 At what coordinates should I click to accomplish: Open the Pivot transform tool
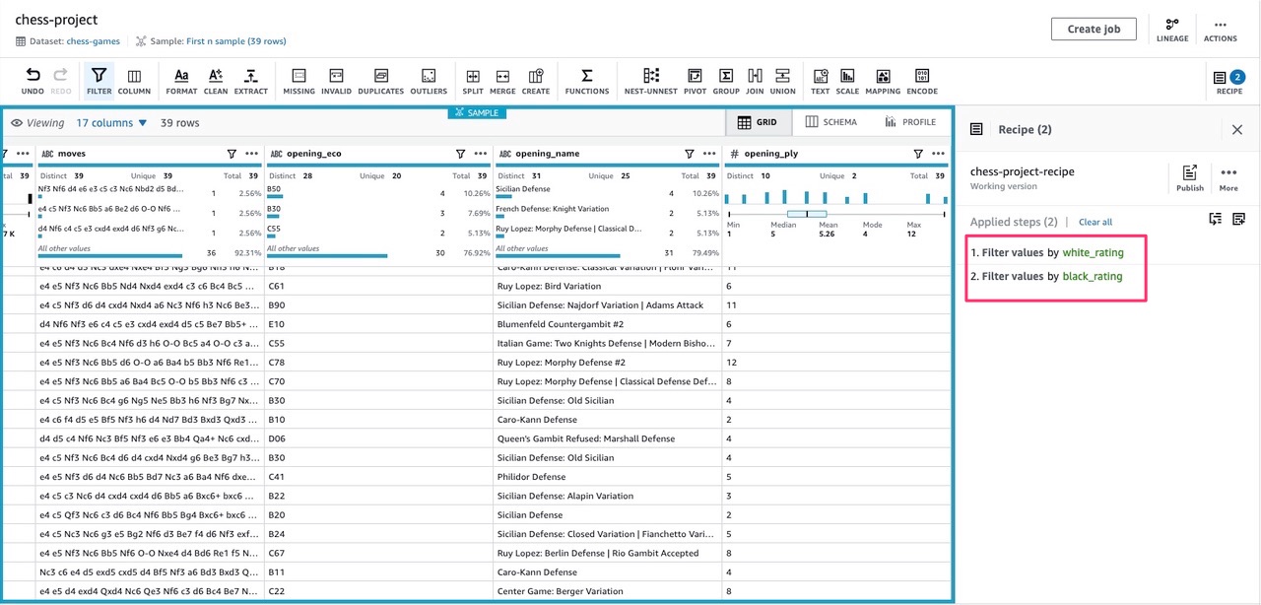(x=695, y=80)
